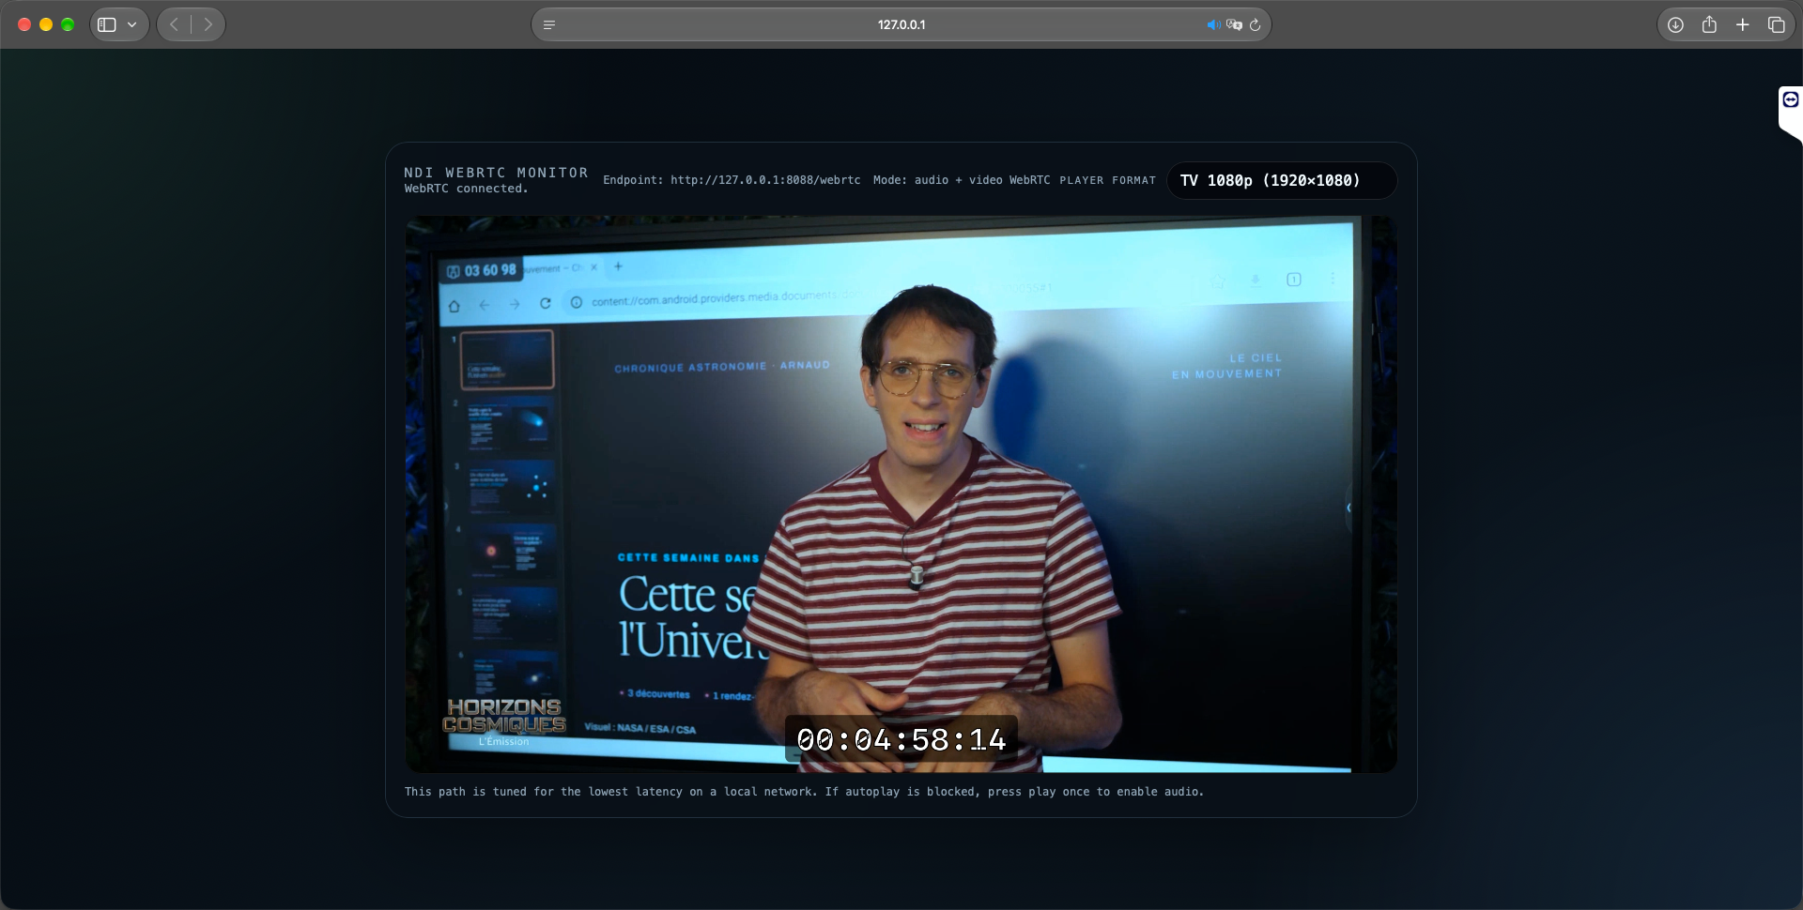Screen dimensions: 1803x910
Task: Reload the page
Action: [x=1255, y=24]
